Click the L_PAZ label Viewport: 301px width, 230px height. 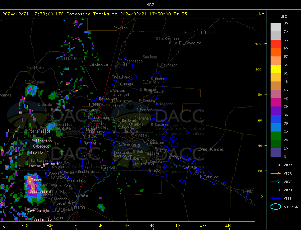248,192
